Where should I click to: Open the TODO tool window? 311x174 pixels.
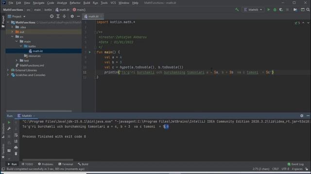[x=27, y=164]
